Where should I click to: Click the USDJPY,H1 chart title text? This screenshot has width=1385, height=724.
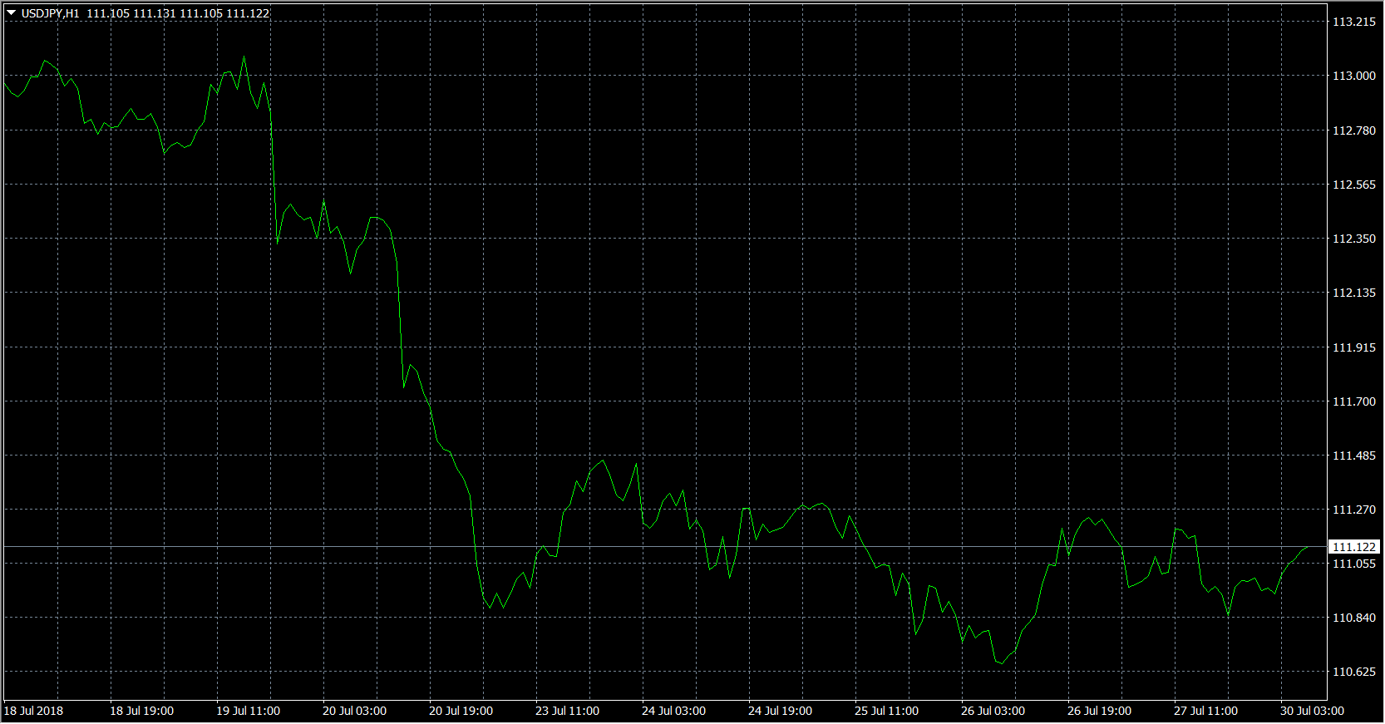51,13
